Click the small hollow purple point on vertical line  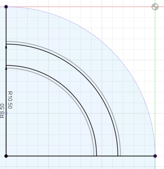click(x=6, y=113)
